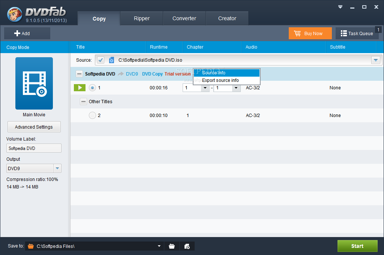Toggle the source checkbox for Softpedia DVD.iso
Image resolution: width=384 pixels, height=255 pixels.
click(x=100, y=60)
